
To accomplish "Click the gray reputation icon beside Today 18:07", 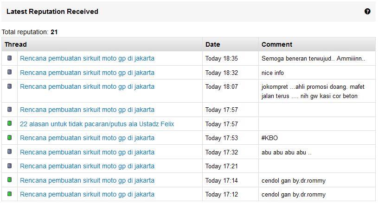I will pyautogui.click(x=9, y=86).
